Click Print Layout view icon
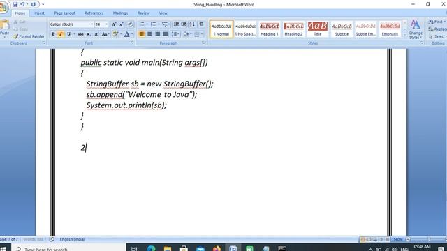 pyautogui.click(x=362, y=239)
